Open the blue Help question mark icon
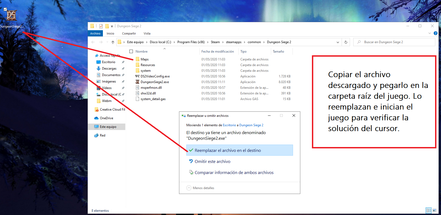The image size is (441, 215). 435,33
